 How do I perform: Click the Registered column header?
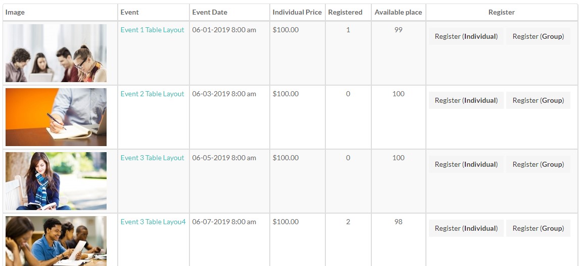tap(345, 12)
